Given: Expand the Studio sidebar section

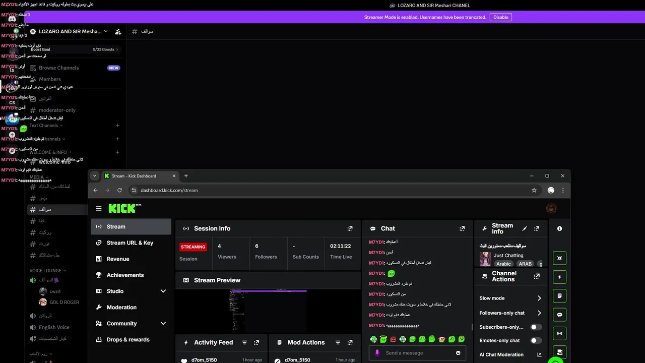Looking at the screenshot, I should click(163, 291).
